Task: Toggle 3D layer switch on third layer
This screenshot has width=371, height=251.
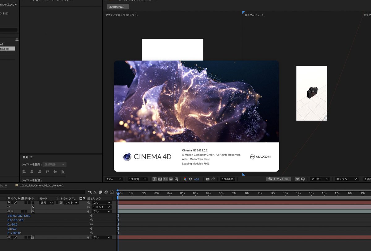Action: [x=33, y=211]
